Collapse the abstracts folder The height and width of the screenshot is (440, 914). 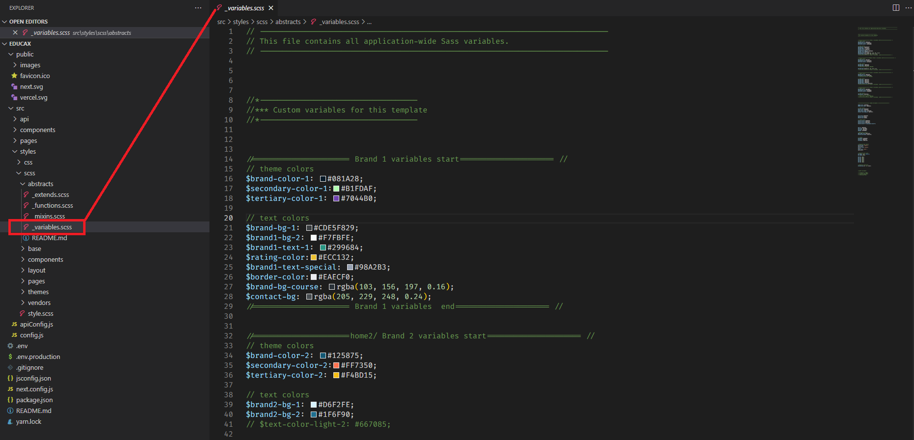(40, 184)
